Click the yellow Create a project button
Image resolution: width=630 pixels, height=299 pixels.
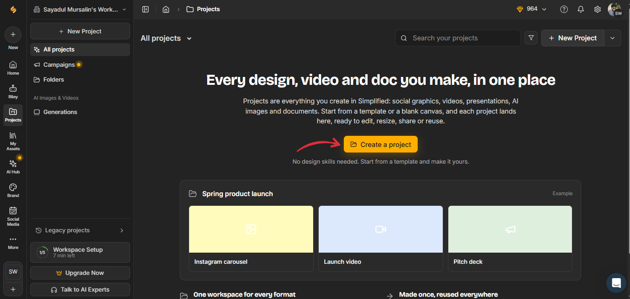pos(381,145)
